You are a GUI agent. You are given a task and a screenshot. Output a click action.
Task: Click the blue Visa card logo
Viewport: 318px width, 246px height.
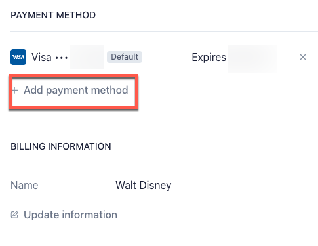[18, 57]
